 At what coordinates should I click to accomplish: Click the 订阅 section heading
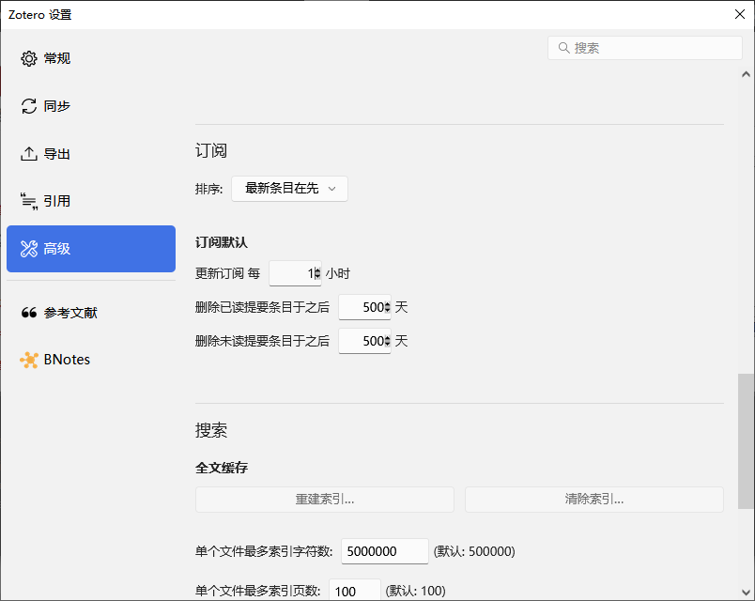click(211, 151)
